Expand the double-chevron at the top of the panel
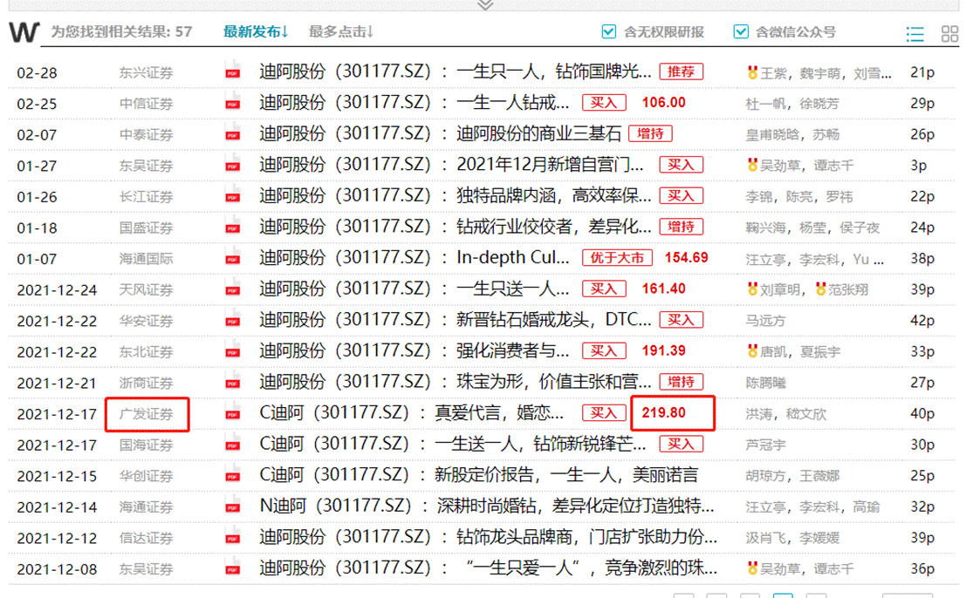 click(485, 5)
